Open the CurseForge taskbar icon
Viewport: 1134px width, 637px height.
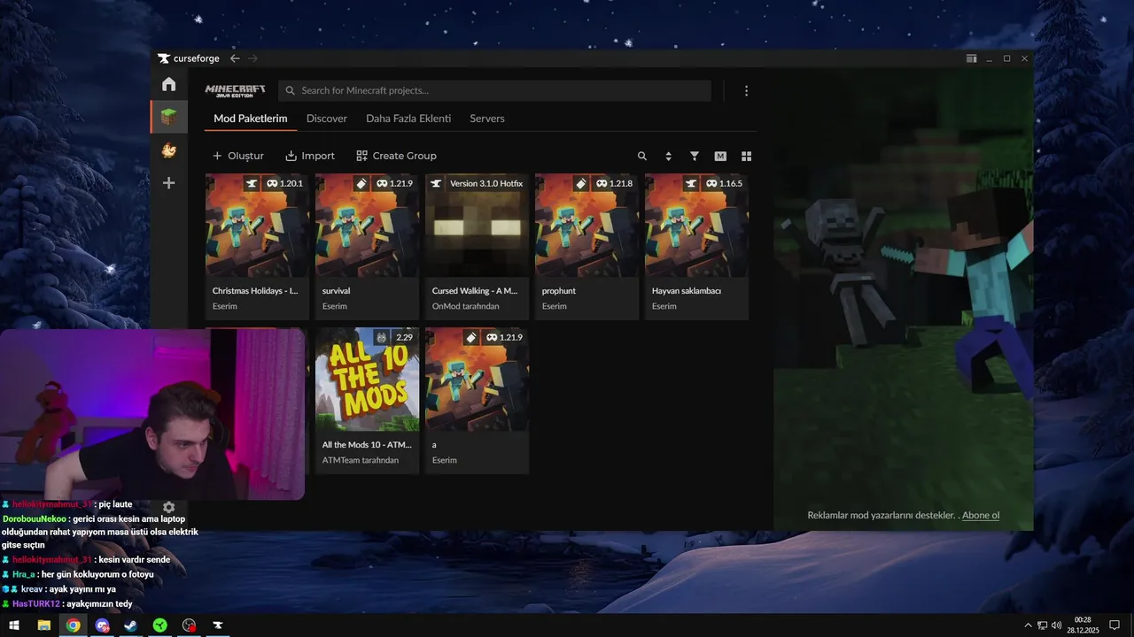217,625
